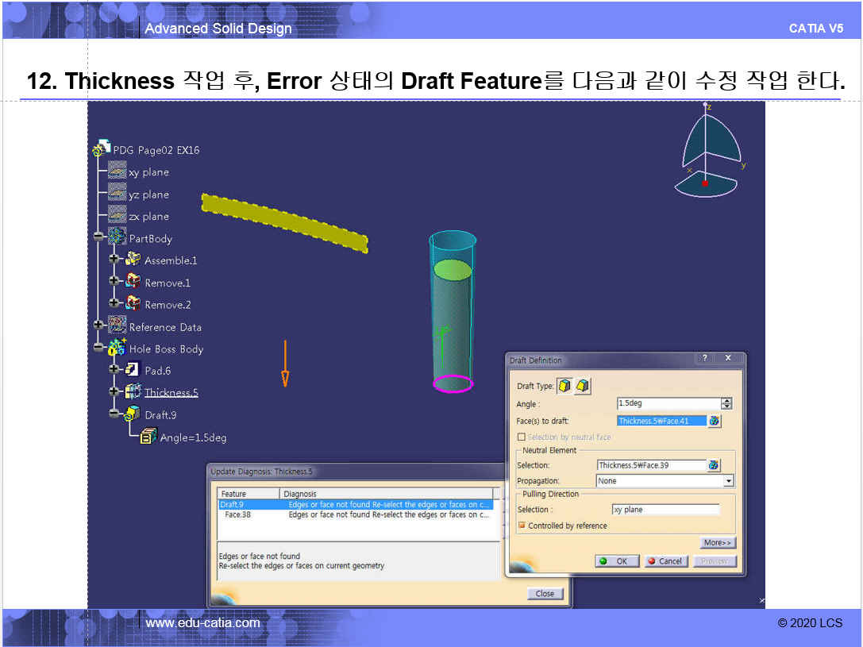The width and height of the screenshot is (863, 647).
Task: Click the compass in the viewport corner
Action: tap(707, 152)
